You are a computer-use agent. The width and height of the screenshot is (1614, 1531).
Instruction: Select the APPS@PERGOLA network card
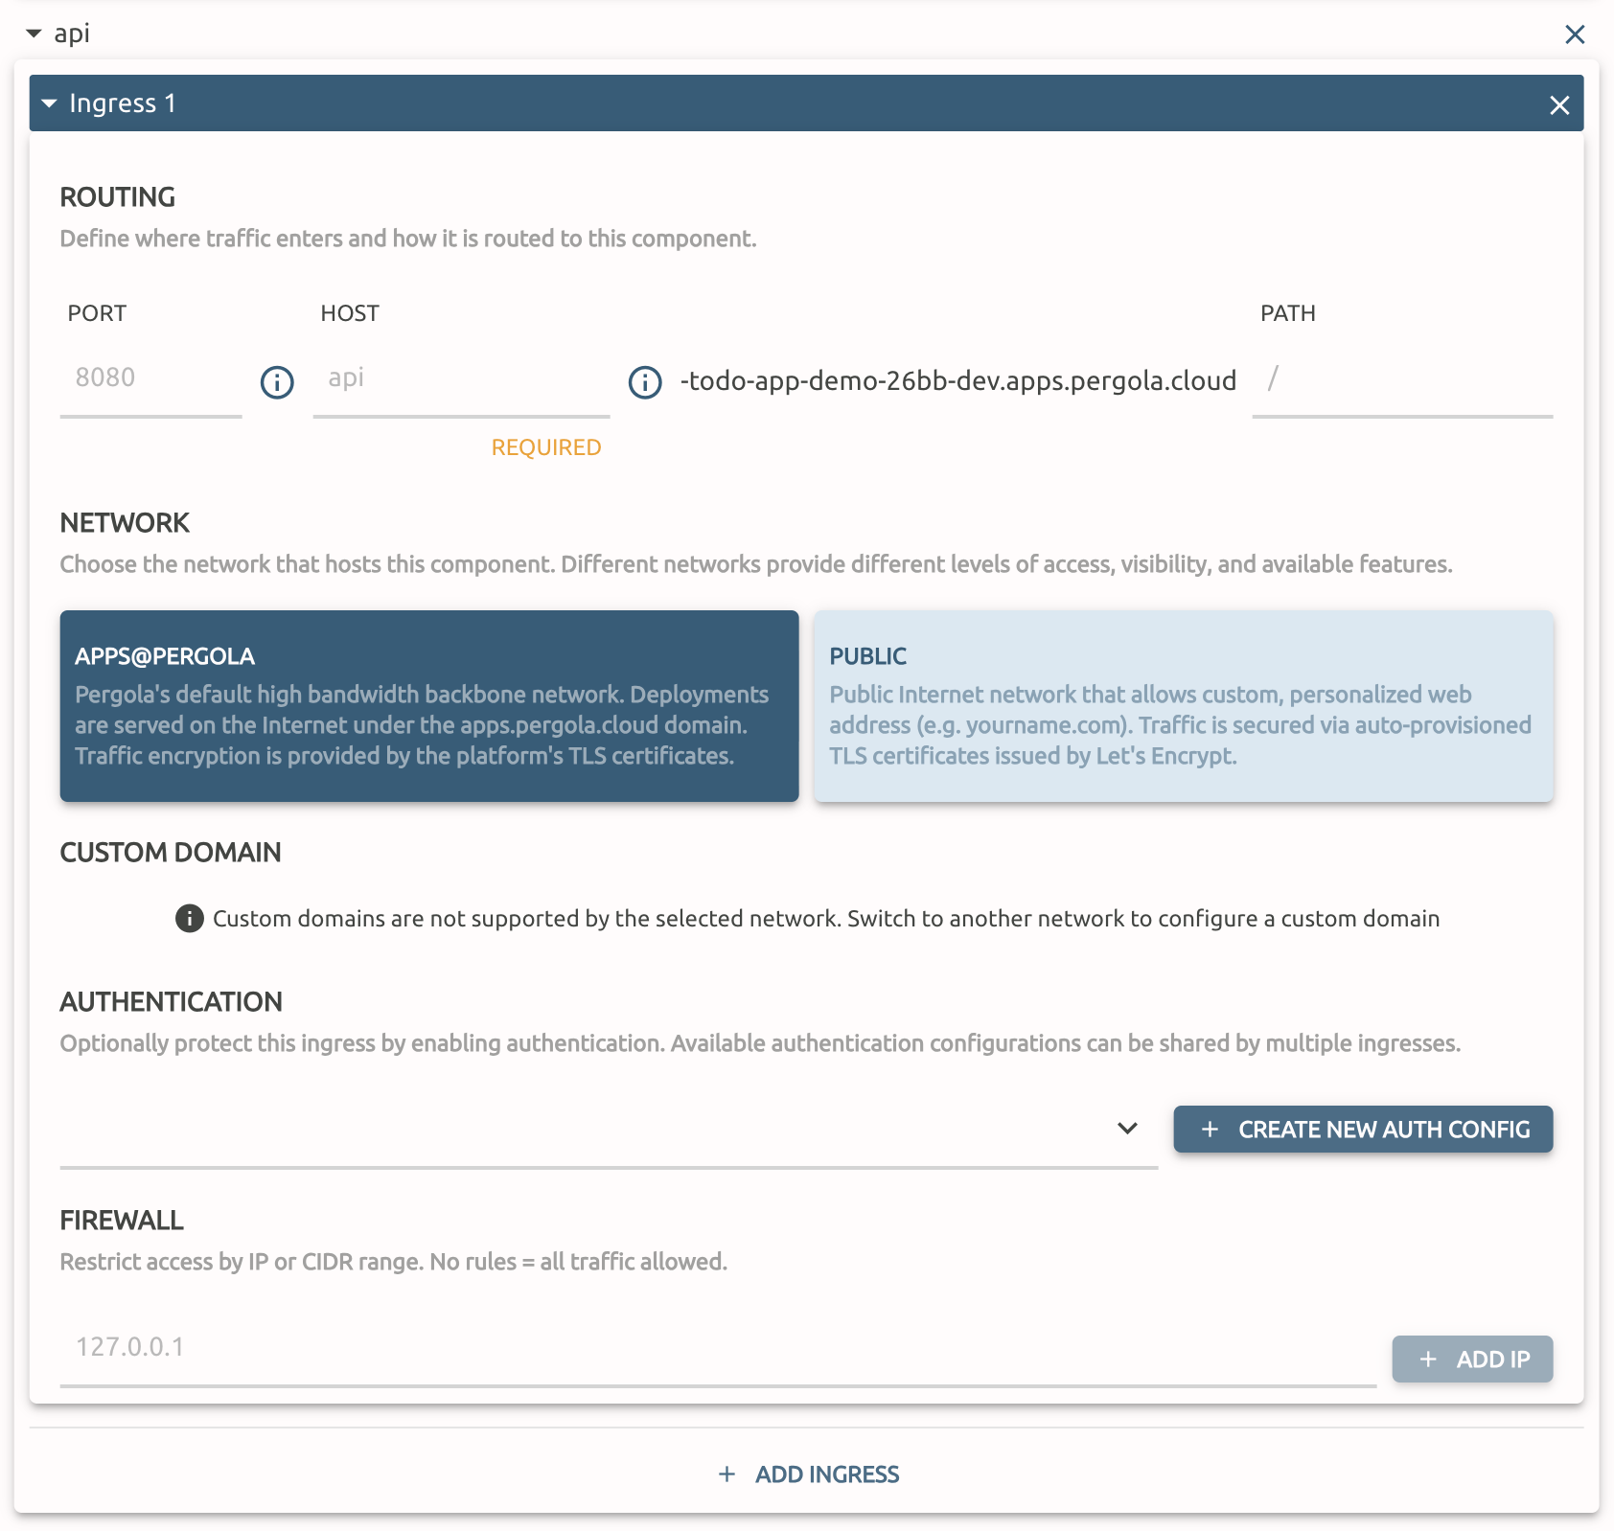[x=429, y=706]
